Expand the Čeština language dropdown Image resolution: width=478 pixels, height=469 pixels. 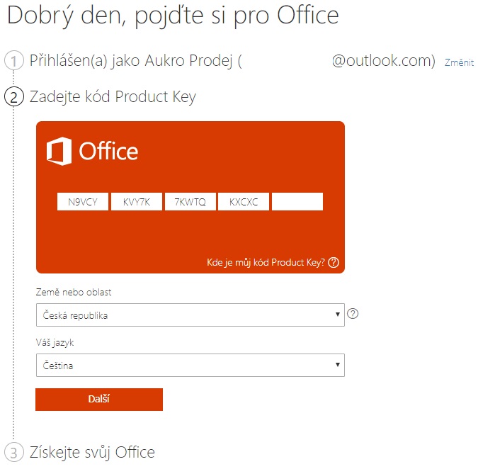(190, 366)
